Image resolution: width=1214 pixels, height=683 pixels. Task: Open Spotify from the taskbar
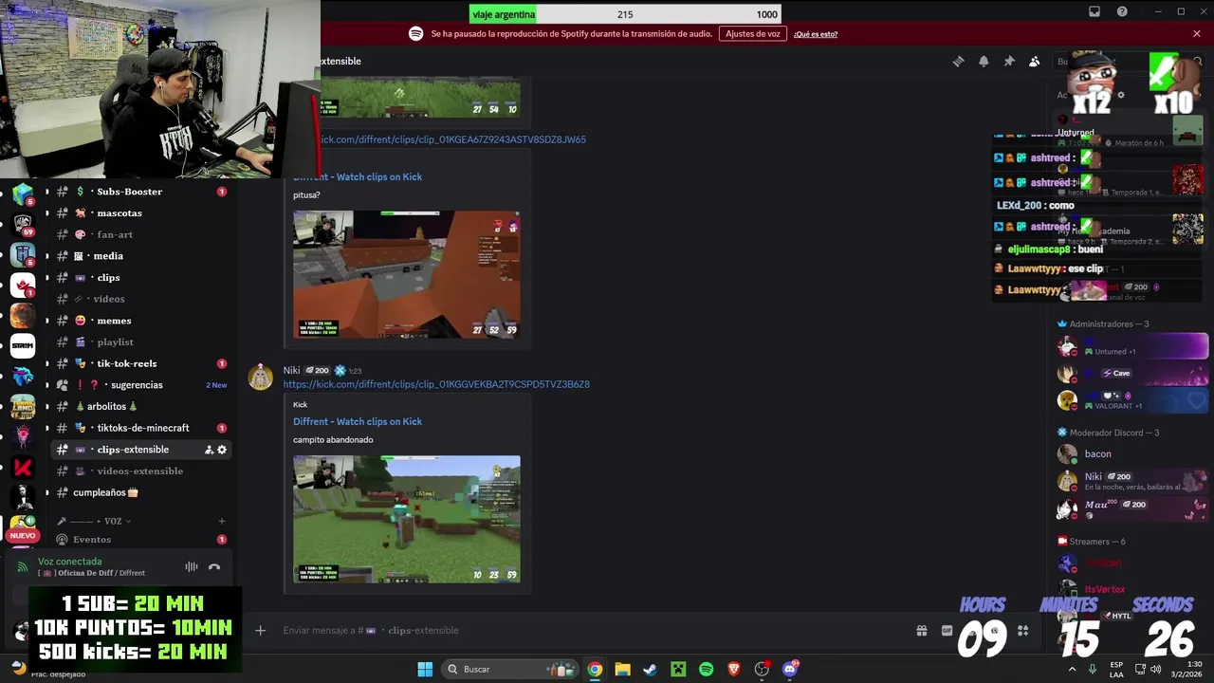706,669
